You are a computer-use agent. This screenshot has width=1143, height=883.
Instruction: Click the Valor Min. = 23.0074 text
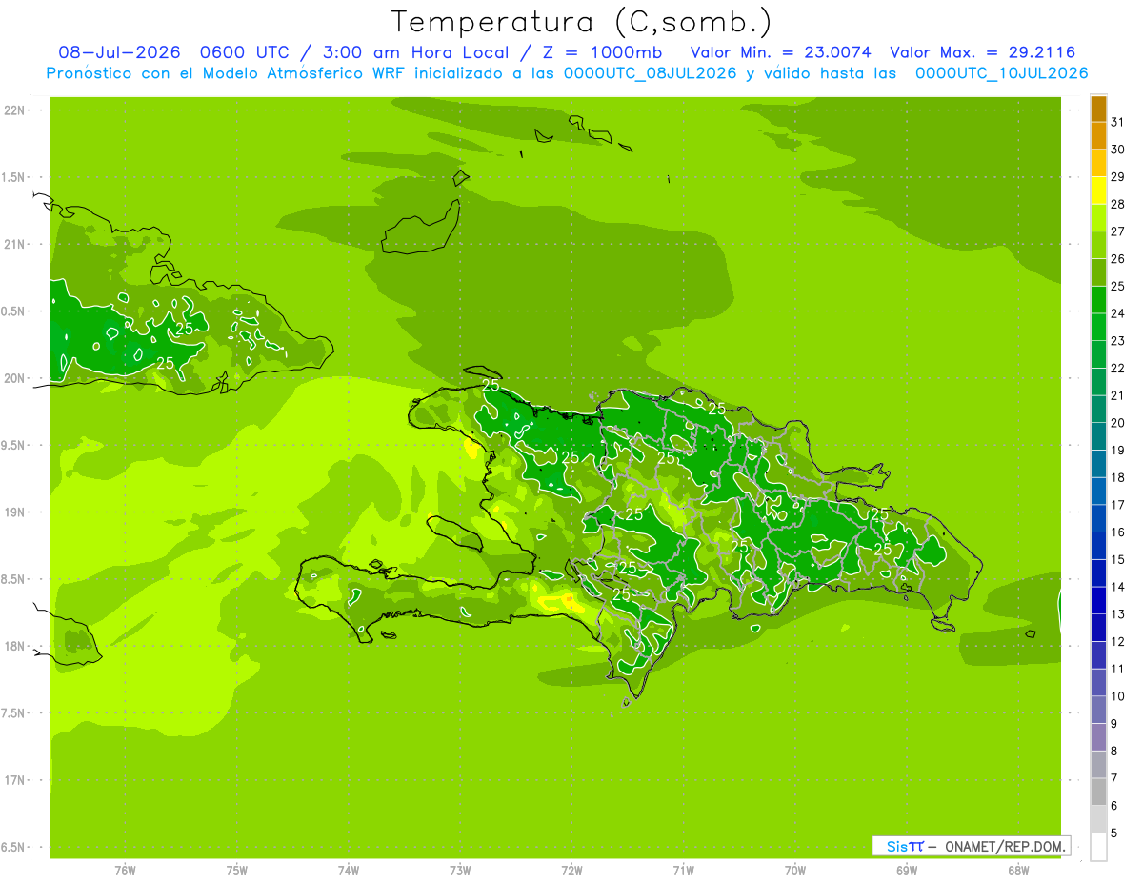pyautogui.click(x=780, y=52)
